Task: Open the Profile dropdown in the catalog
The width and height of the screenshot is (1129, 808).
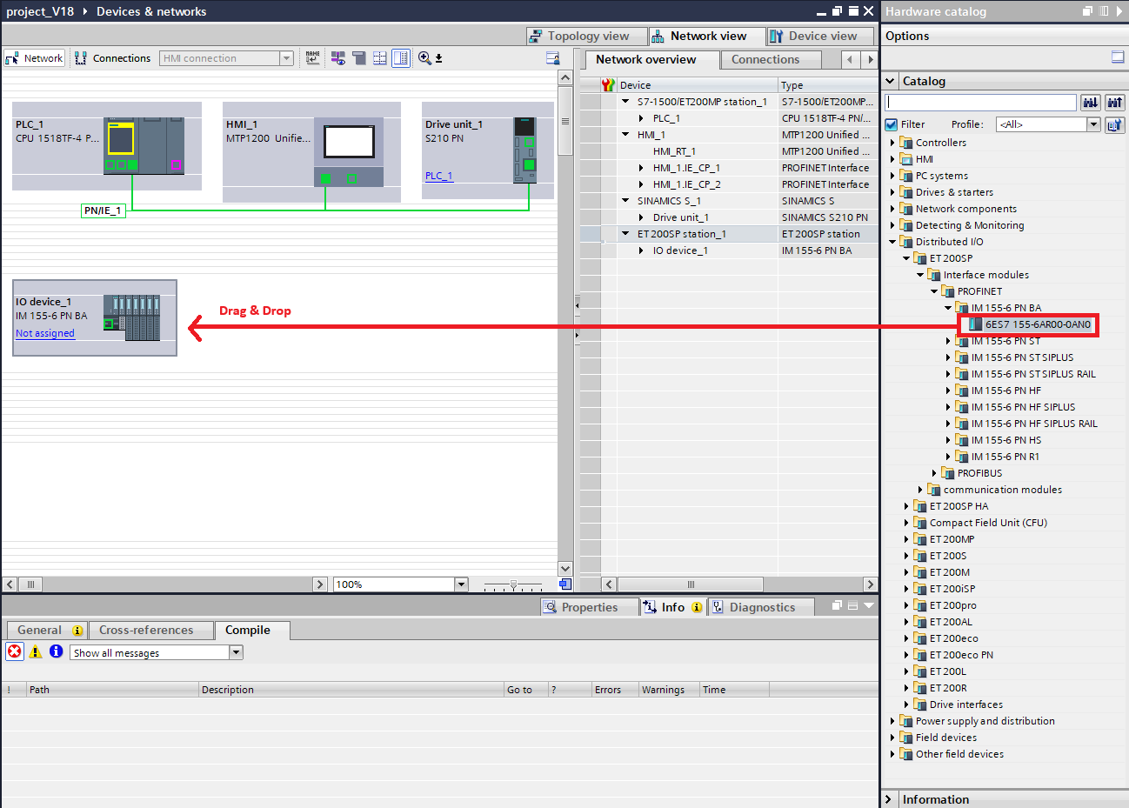Action: click(x=1094, y=124)
